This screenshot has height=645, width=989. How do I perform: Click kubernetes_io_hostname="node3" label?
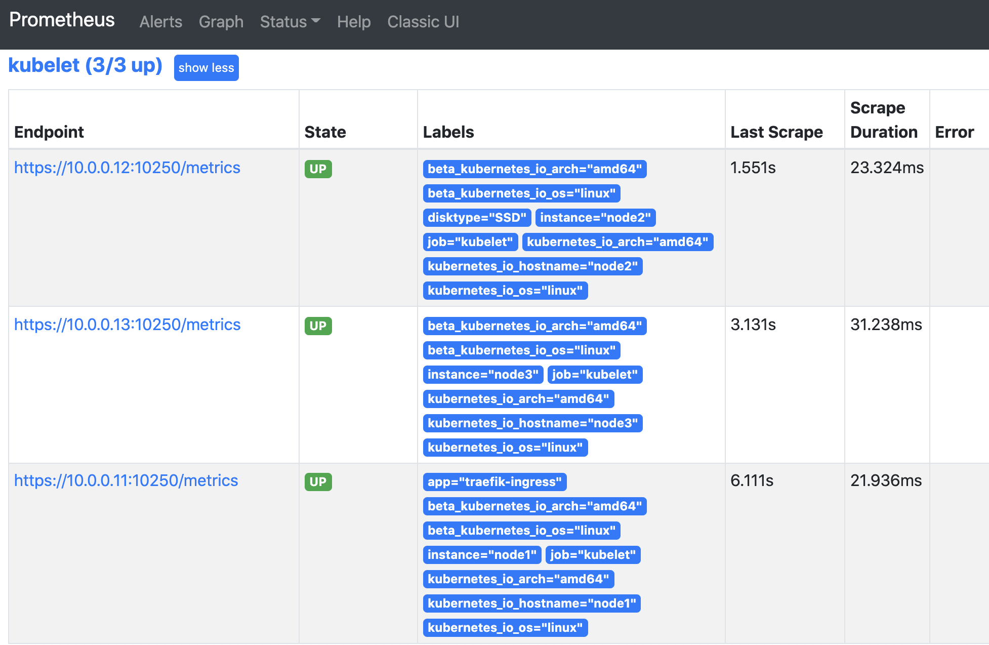point(532,423)
